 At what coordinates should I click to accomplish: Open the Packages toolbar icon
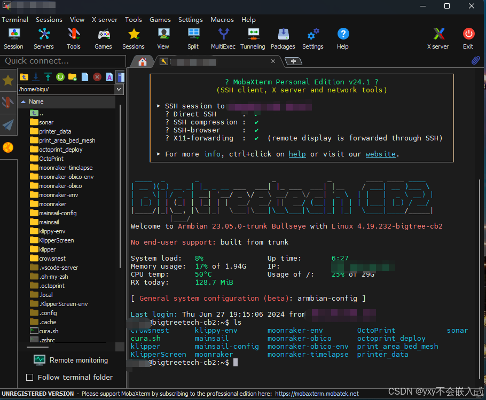pos(283,39)
